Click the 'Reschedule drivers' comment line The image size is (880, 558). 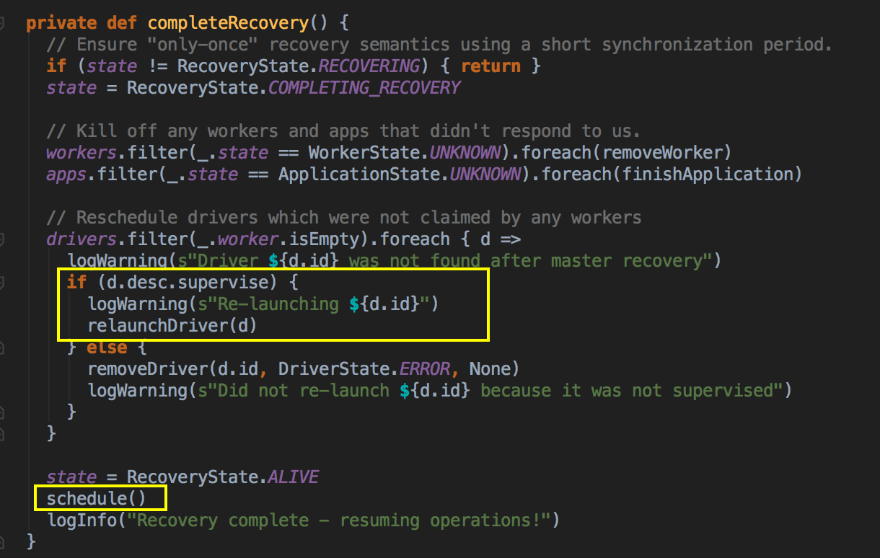(343, 218)
